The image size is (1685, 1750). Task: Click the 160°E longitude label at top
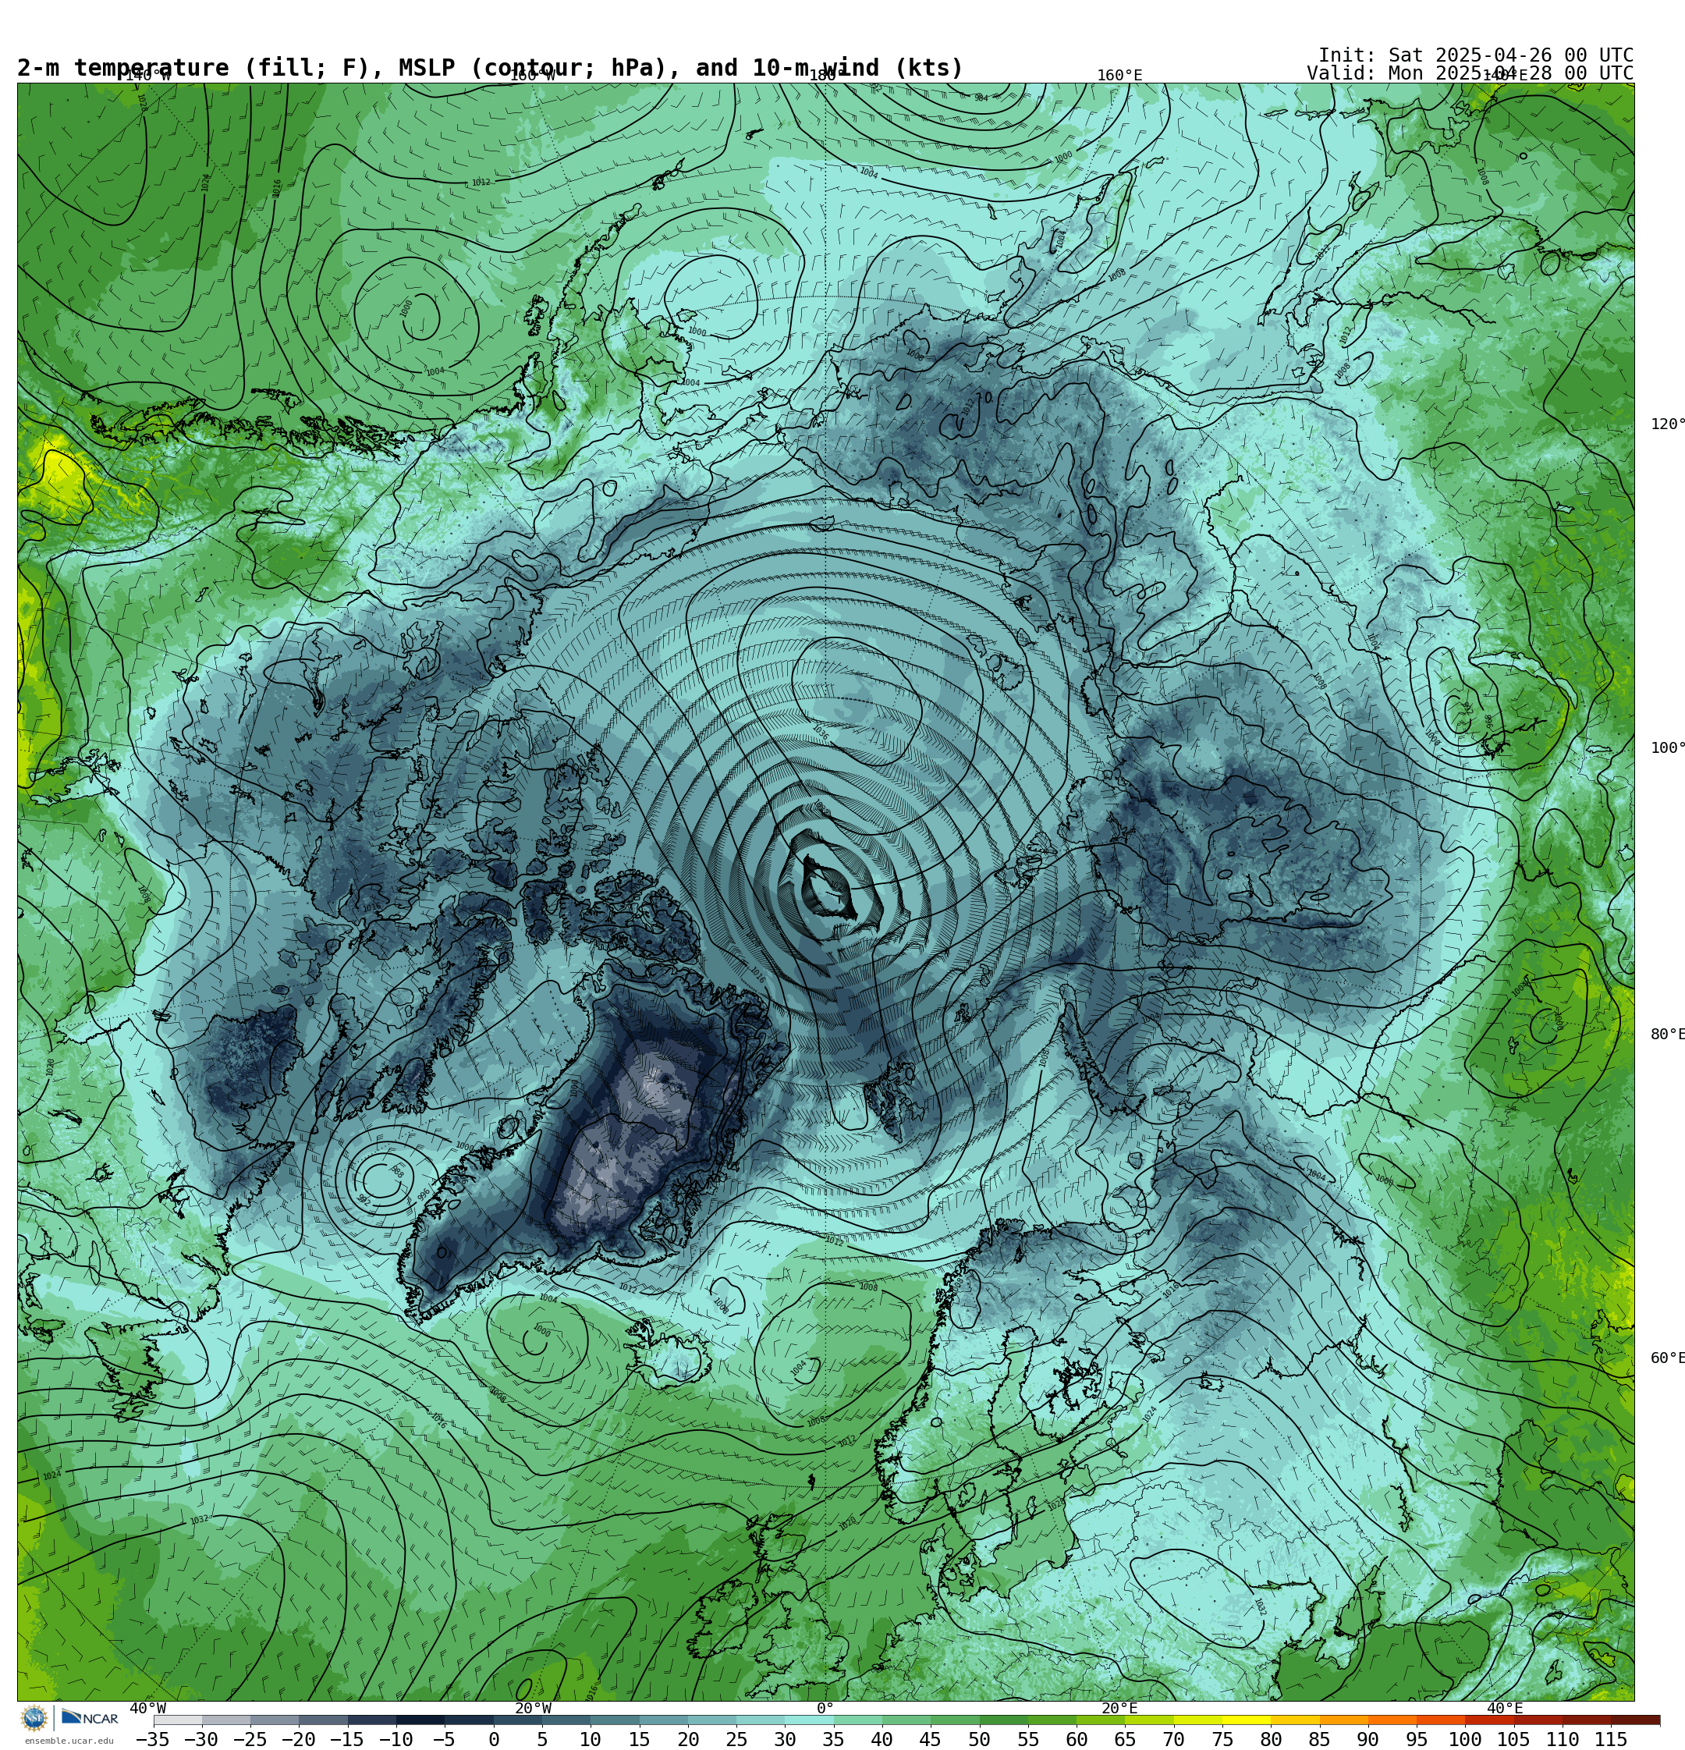[x=1119, y=76]
